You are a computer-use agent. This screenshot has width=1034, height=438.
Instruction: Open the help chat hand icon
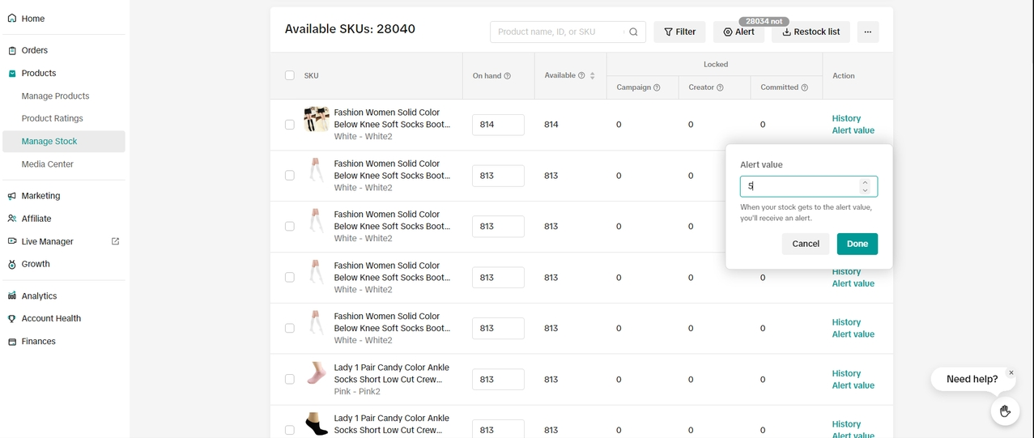(1005, 411)
